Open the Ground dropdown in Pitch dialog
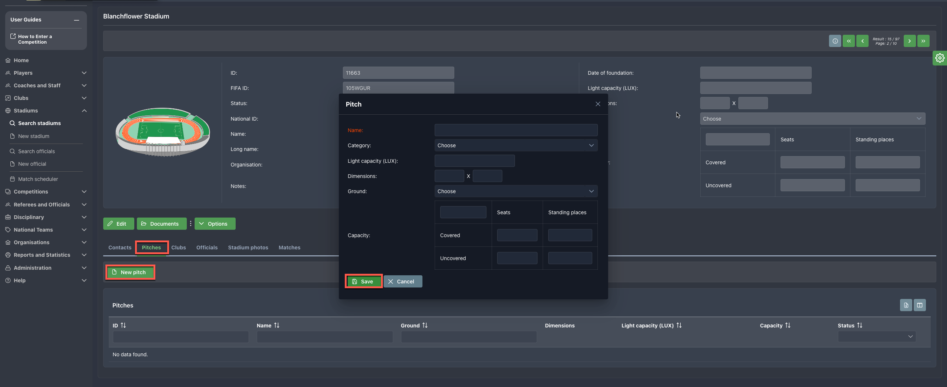Image resolution: width=947 pixels, height=387 pixels. (516, 191)
